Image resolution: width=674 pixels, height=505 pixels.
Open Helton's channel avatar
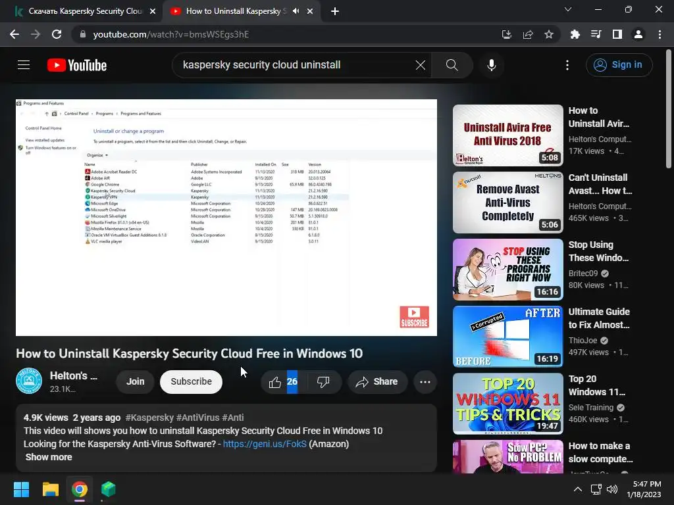click(x=29, y=381)
